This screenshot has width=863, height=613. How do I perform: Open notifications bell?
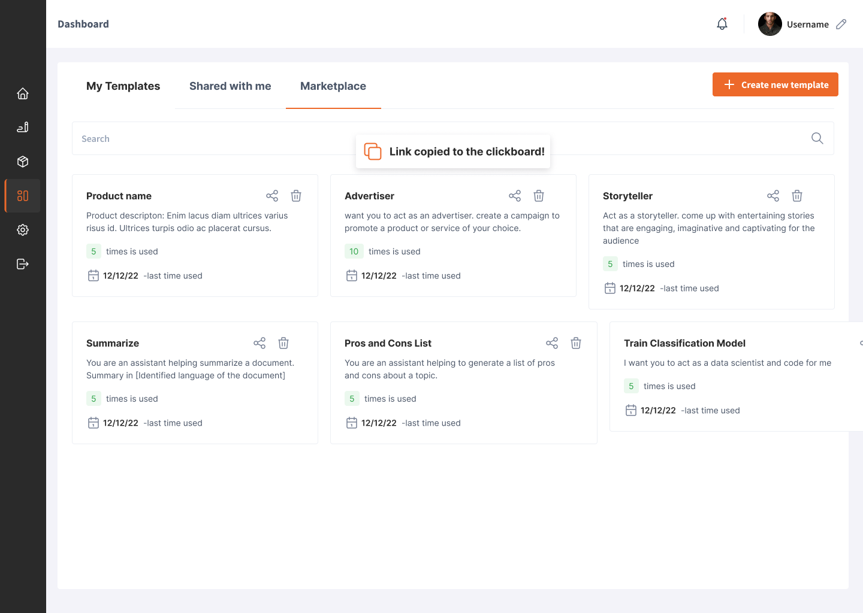722,24
